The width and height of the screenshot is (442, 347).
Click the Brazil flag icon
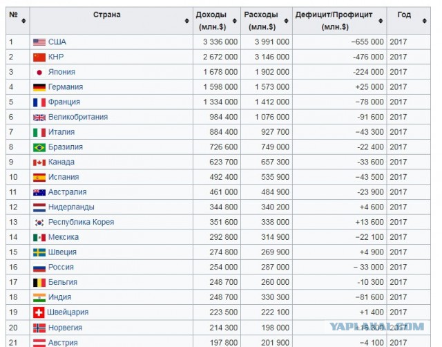(x=39, y=147)
